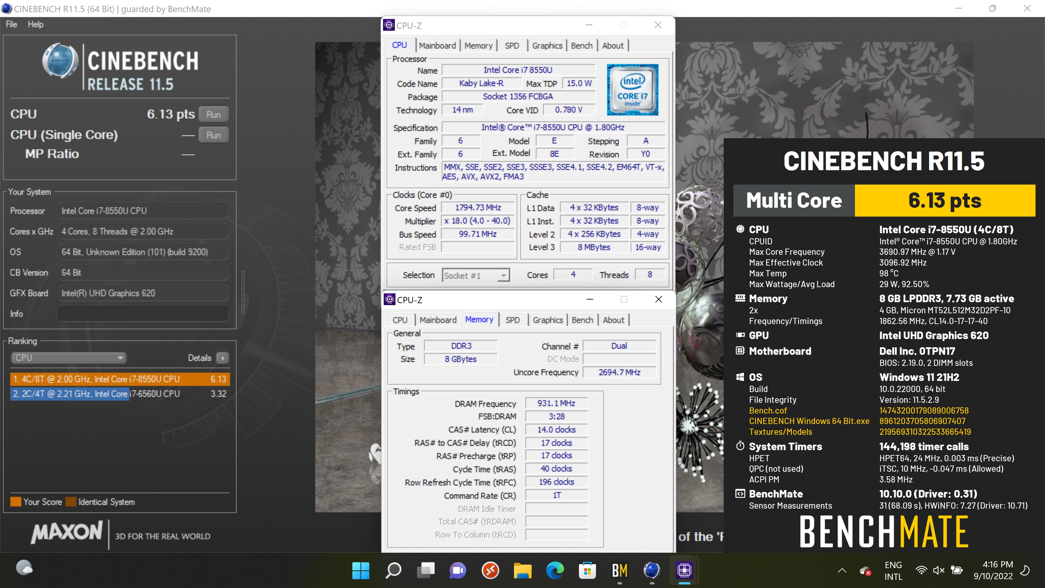1045x588 pixels.
Task: Open OneDrive sync error tray icon
Action: (865, 571)
